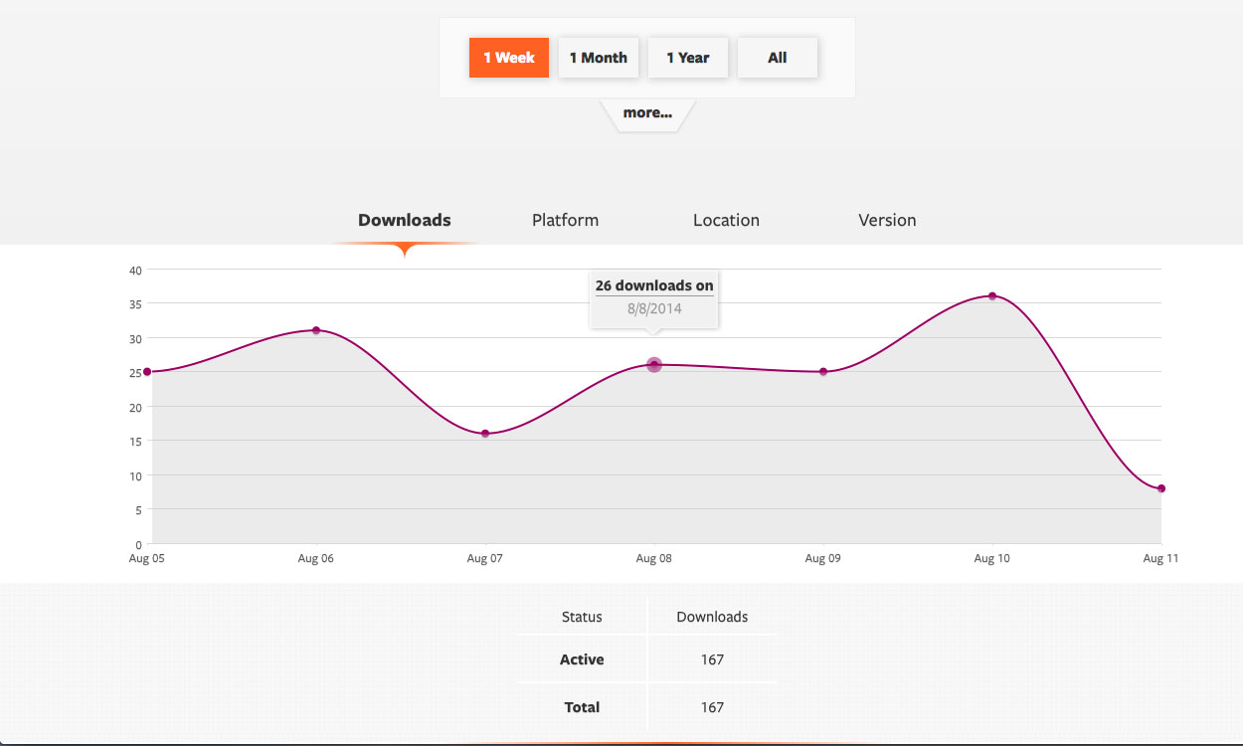Switch range to 1 Month
This screenshot has width=1243, height=746.
click(598, 58)
